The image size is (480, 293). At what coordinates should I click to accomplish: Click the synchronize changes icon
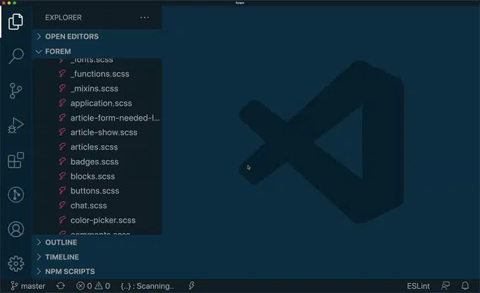pos(61,286)
